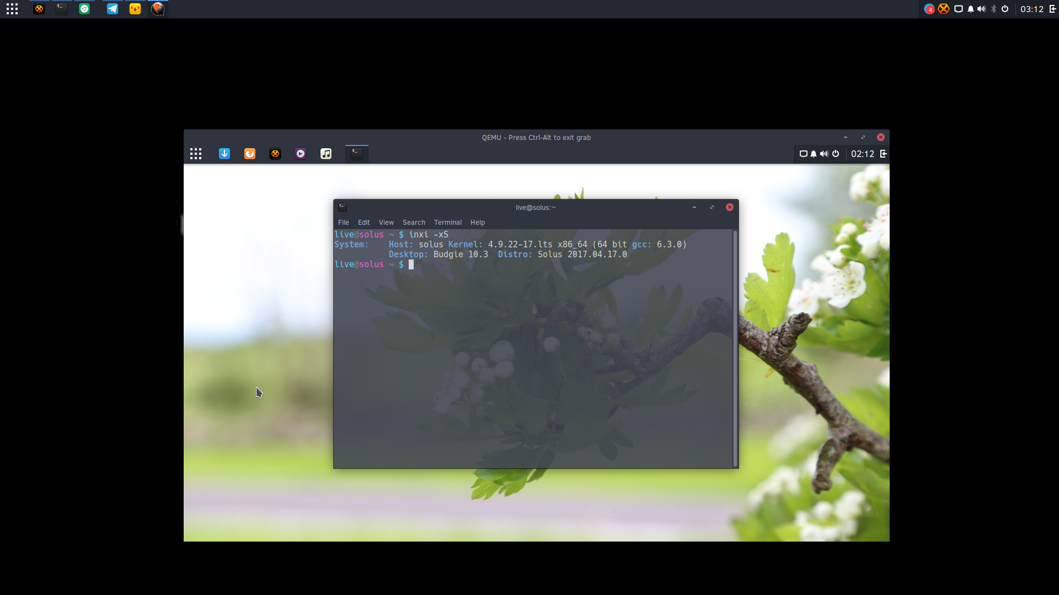Open the host panel applications grid menu
This screenshot has height=595, width=1059.
click(12, 9)
